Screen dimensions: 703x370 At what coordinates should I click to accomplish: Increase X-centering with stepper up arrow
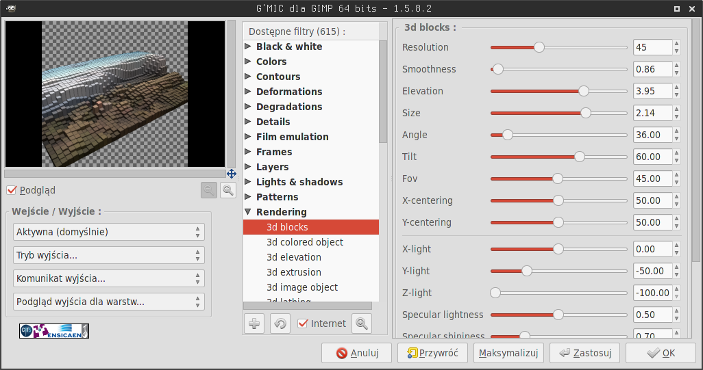pos(676,197)
